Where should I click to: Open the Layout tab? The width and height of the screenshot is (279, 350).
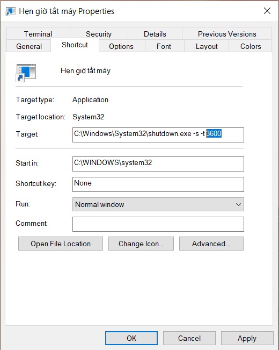[207, 46]
